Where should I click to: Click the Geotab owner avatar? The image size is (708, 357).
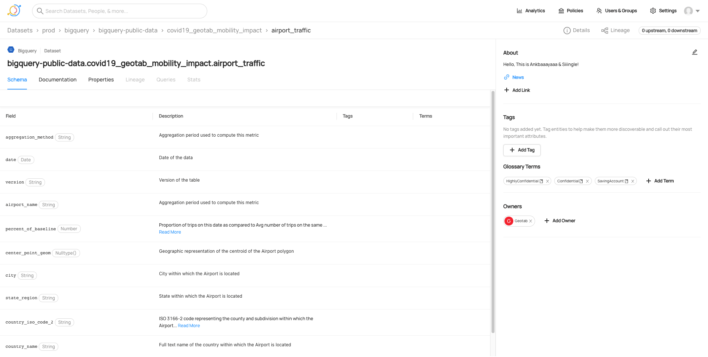pos(509,221)
